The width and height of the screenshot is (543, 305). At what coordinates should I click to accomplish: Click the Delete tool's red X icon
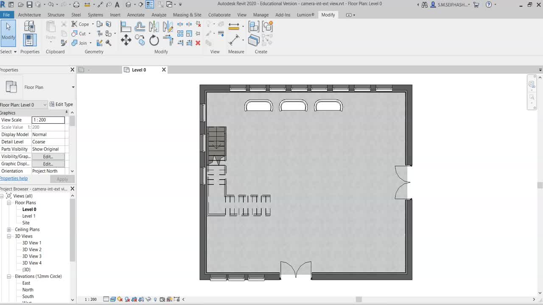[198, 43]
